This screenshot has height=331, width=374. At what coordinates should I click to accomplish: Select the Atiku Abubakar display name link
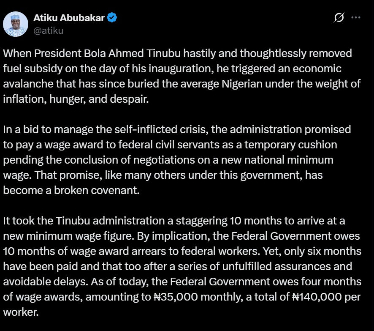68,18
